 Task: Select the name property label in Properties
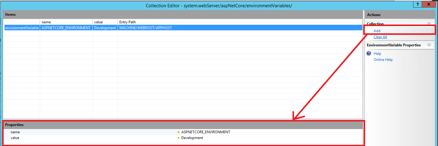pyautogui.click(x=15, y=132)
